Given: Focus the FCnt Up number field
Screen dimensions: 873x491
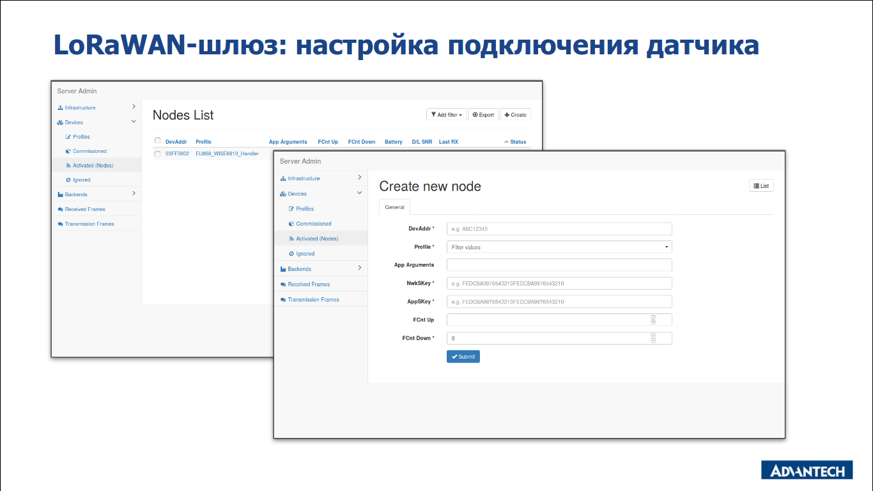Looking at the screenshot, I should 559,320.
